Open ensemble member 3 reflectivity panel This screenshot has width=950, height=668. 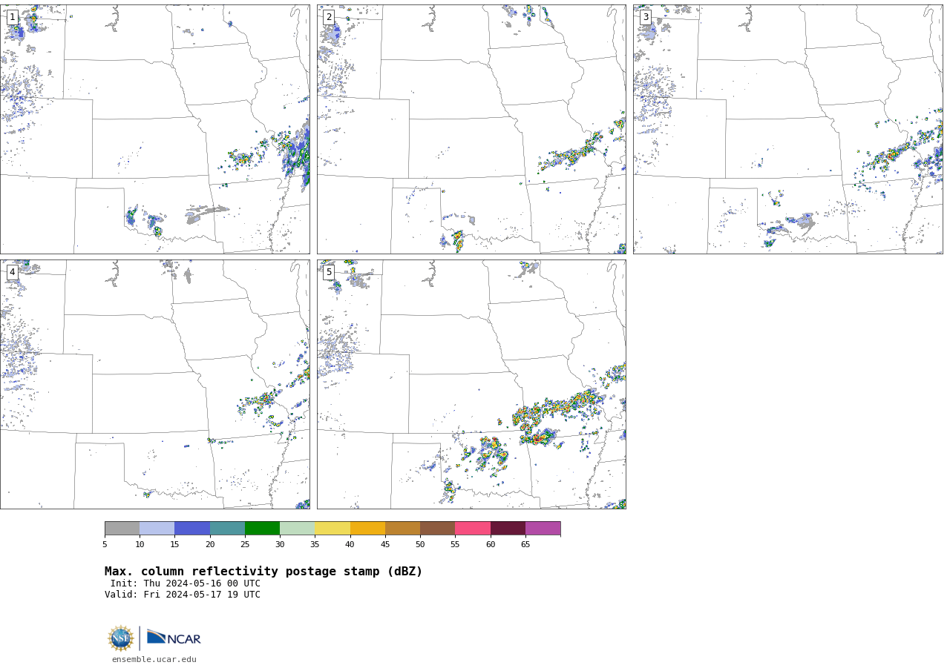point(788,129)
